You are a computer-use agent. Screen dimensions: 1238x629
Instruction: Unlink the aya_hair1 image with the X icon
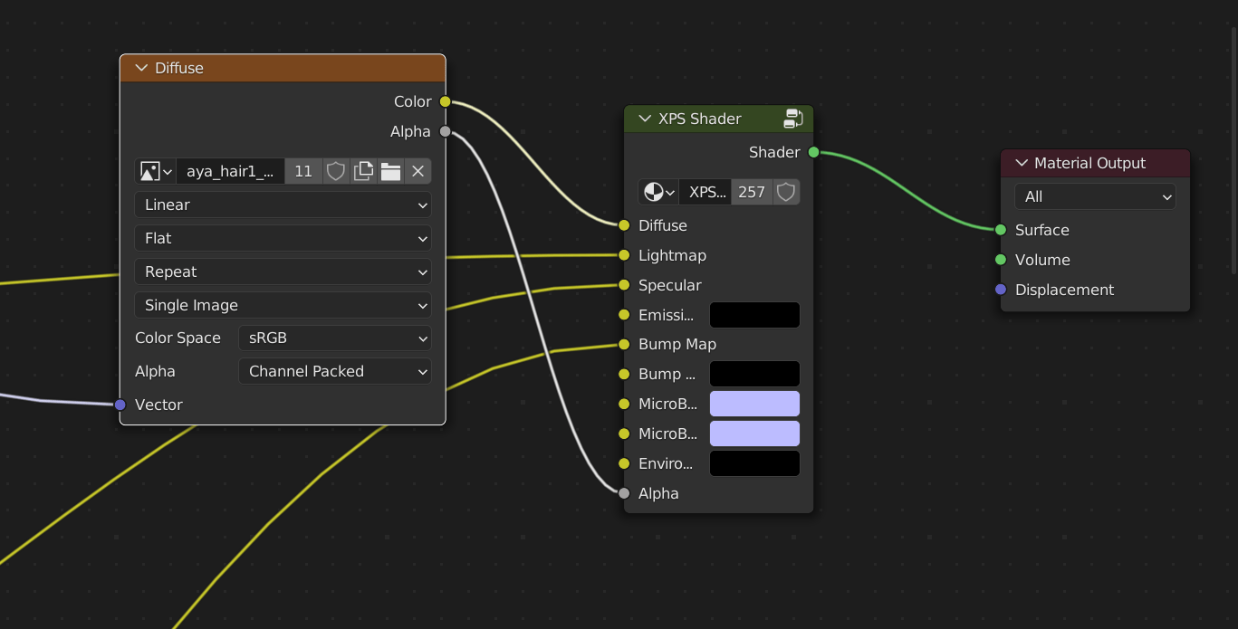[416, 171]
